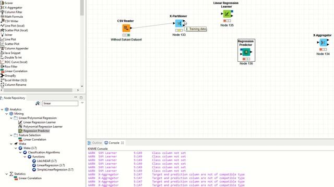Select the Row Filter node icon
The height and width of the screenshot is (187, 334).
[2, 66]
